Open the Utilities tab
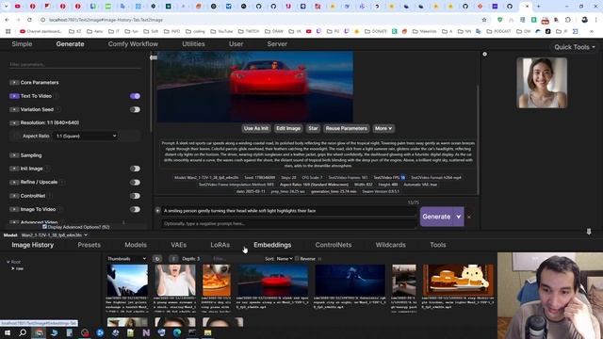Viewport: 603px width, 339px height. [193, 44]
